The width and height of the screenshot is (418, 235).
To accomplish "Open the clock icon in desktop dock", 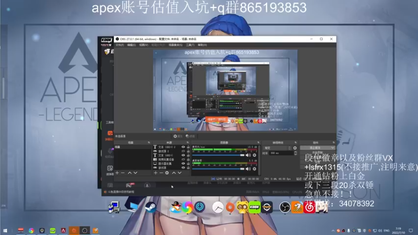I will point(218,207).
